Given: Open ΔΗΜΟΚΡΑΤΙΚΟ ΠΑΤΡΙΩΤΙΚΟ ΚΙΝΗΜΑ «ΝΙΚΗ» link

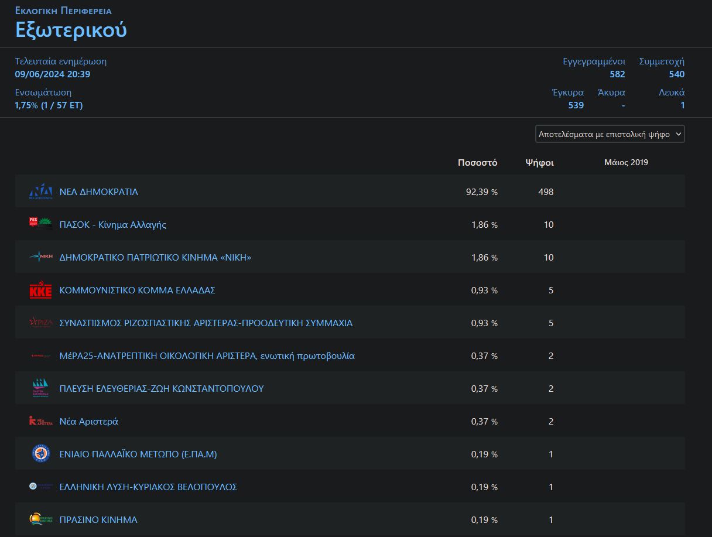Looking at the screenshot, I should click(x=155, y=258).
